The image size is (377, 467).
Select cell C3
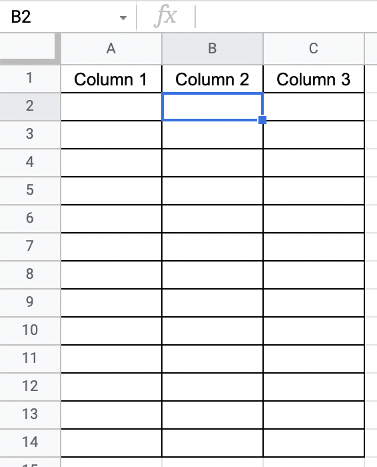tap(314, 135)
